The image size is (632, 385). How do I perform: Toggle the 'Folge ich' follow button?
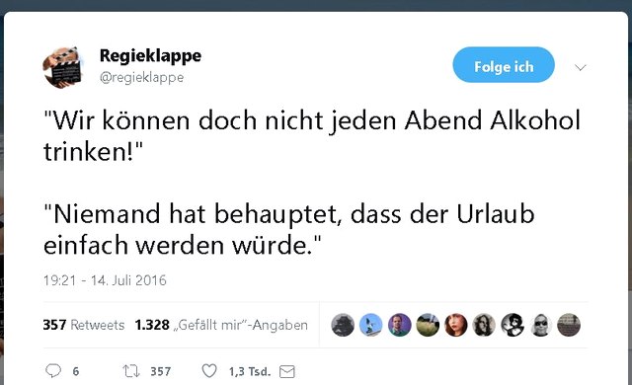tap(504, 65)
